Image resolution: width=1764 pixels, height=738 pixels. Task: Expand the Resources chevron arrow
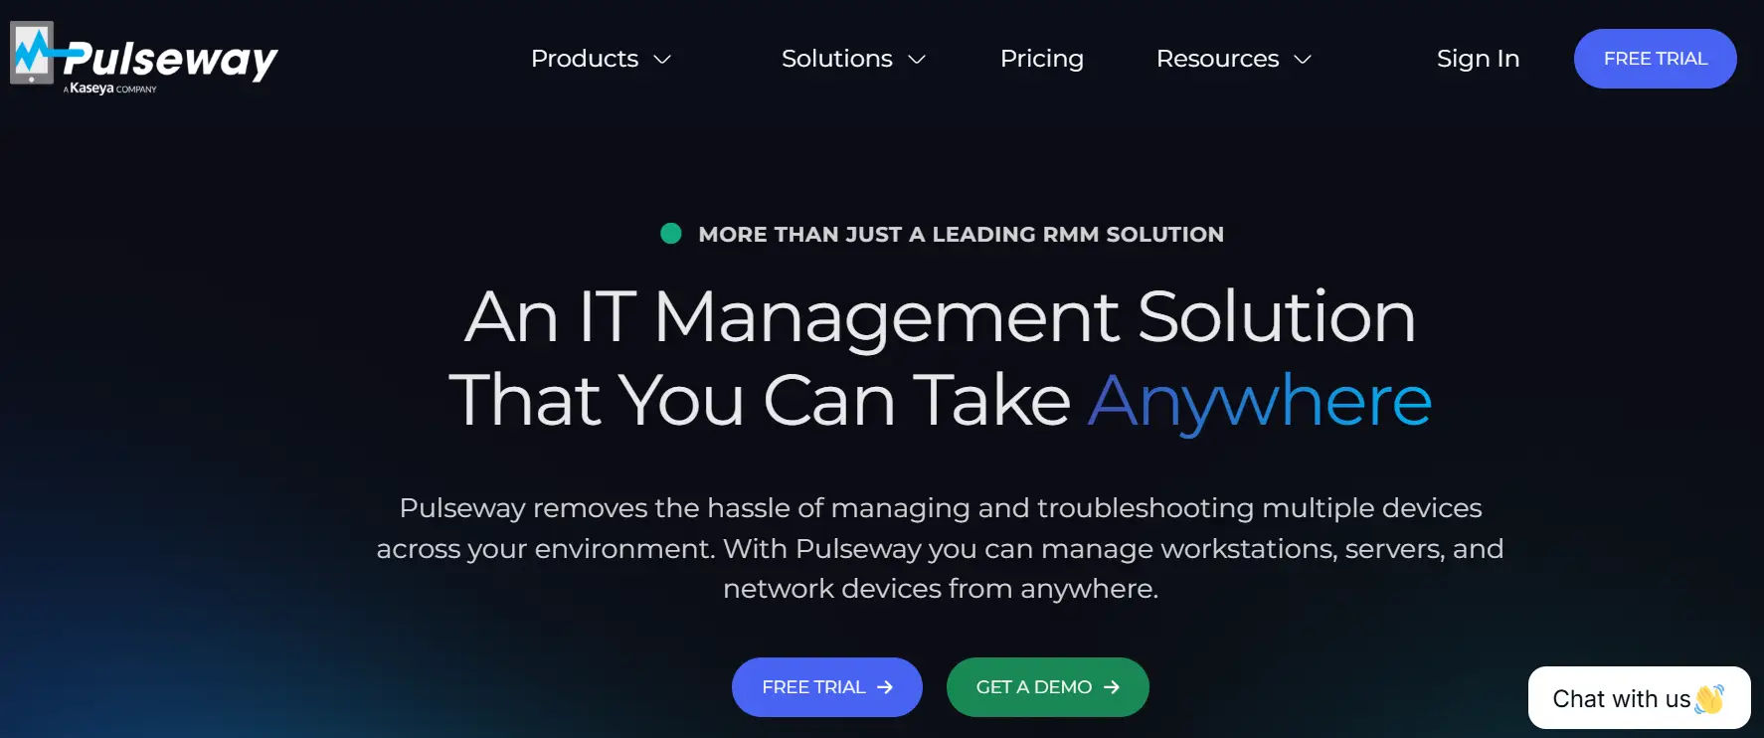pos(1303,60)
